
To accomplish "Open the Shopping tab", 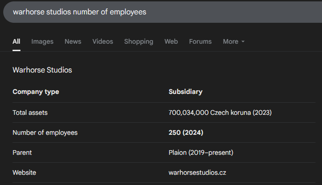I will pos(138,41).
